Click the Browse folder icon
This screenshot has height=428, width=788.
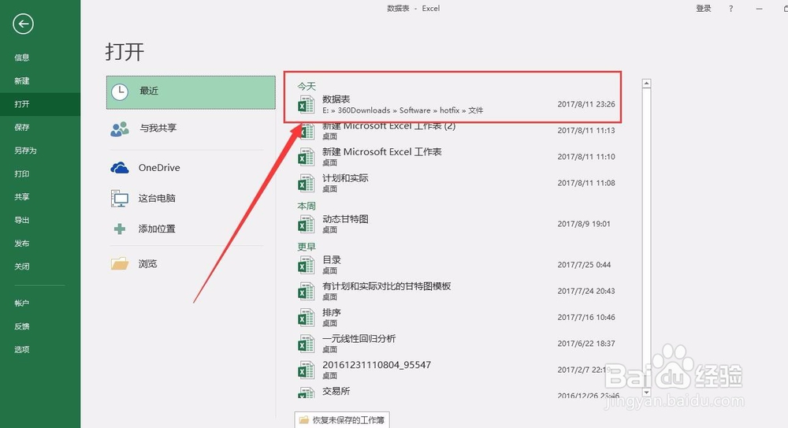(120, 263)
